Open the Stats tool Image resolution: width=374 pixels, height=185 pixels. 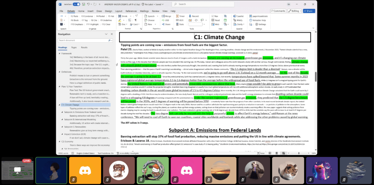(x=181, y=24)
